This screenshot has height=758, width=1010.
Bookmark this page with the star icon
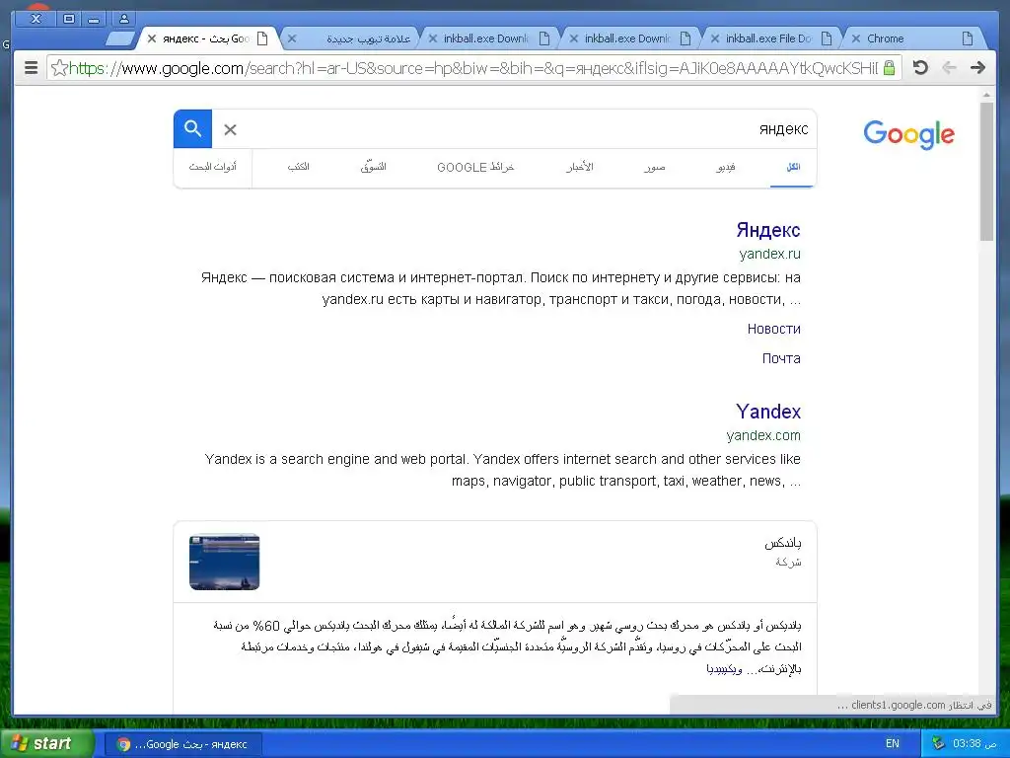click(58, 68)
